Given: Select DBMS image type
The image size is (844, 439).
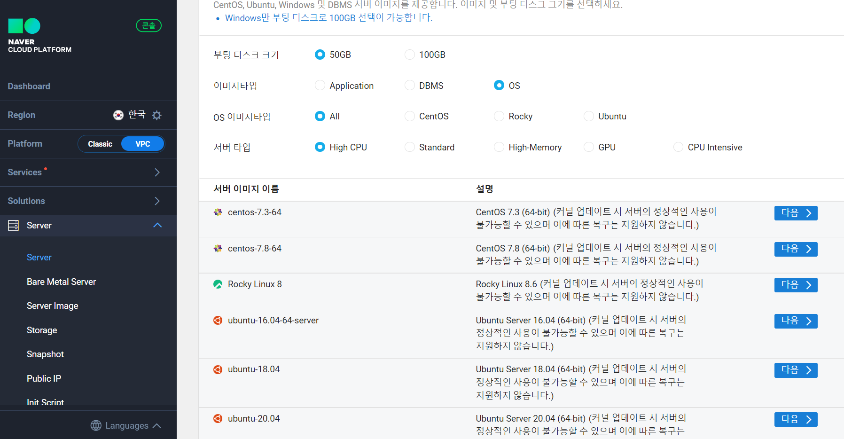Looking at the screenshot, I should (410, 86).
